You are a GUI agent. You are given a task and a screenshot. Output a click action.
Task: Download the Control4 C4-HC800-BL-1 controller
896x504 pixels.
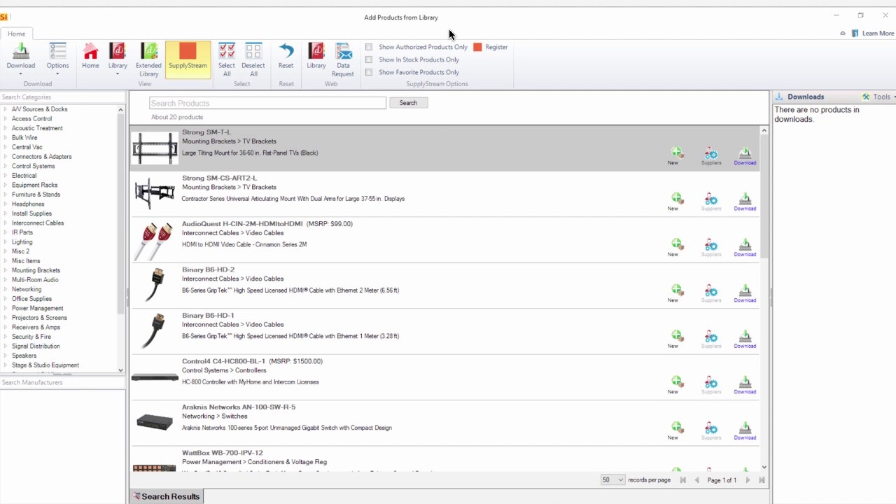click(x=745, y=385)
